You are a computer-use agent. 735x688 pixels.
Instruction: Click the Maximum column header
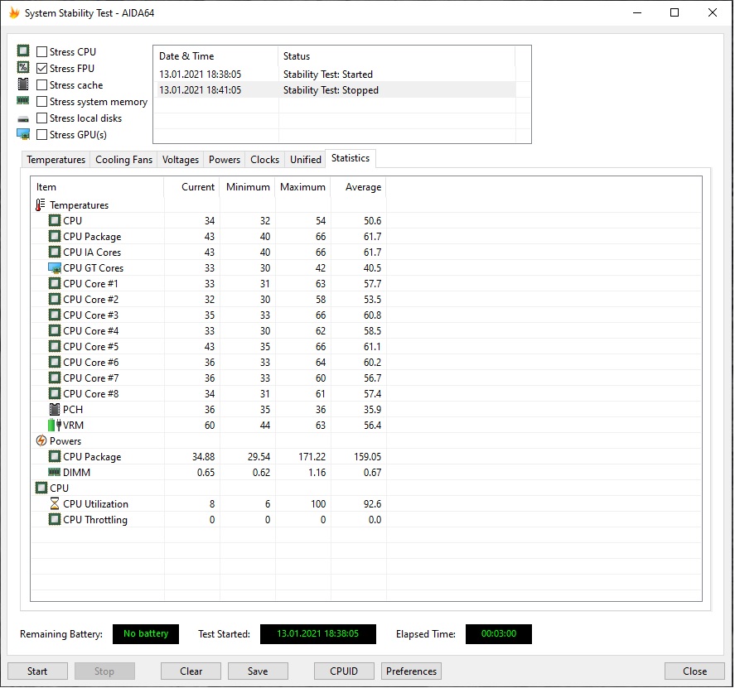(x=302, y=187)
